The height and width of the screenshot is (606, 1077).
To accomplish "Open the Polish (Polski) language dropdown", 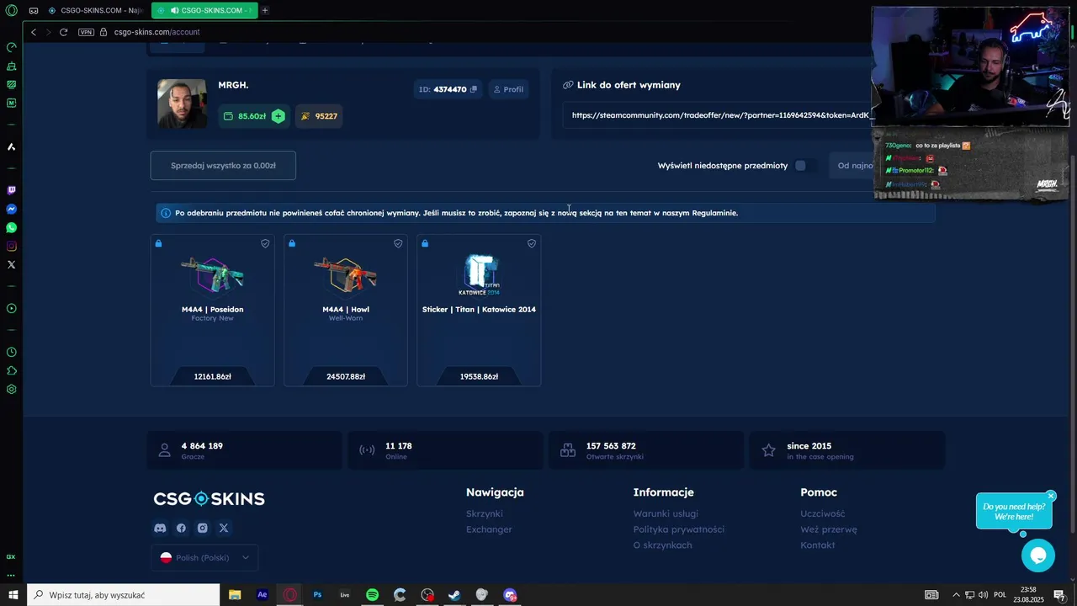I will [x=205, y=557].
